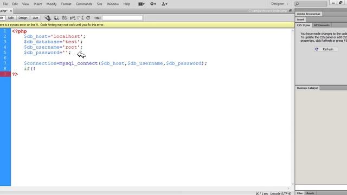Click mysql_connect in the code
The image size is (347, 195).
coord(78,63)
